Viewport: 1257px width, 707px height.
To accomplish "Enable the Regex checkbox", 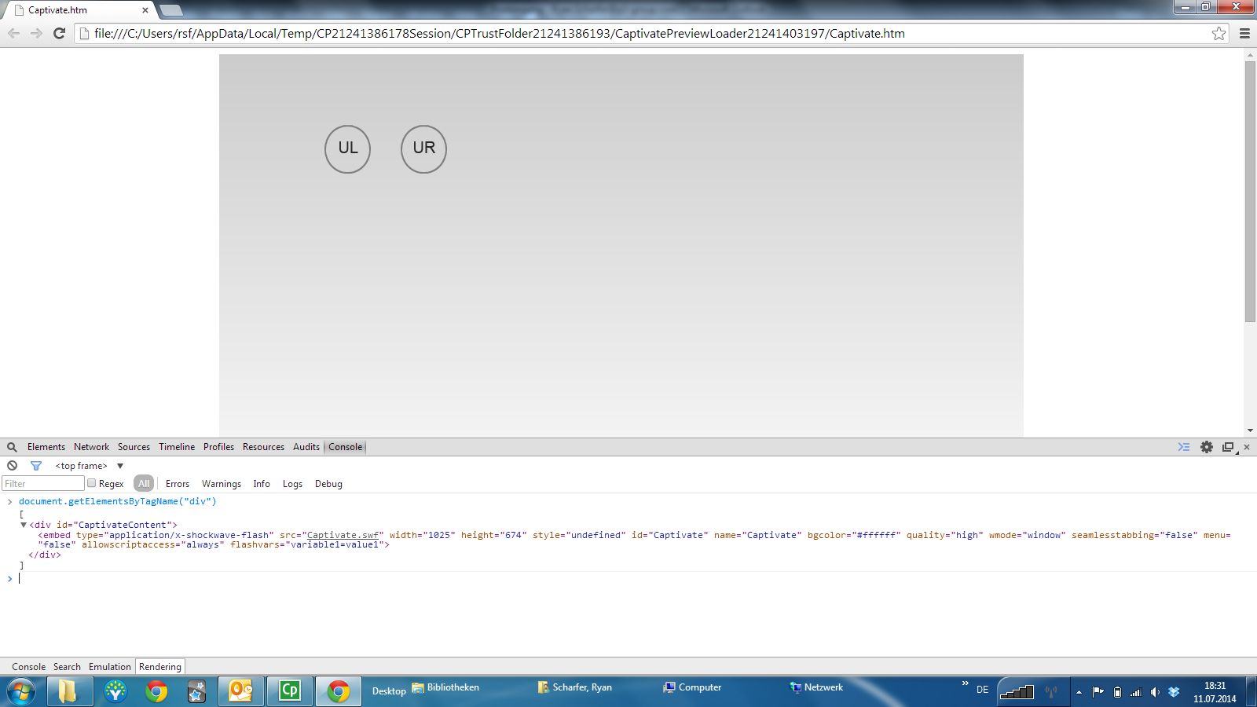I will pos(92,483).
